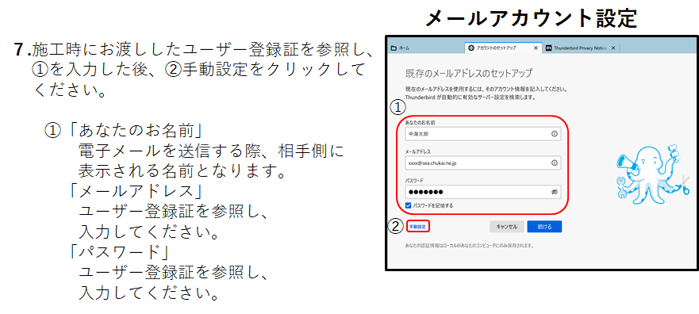Click the 続ける button
The image size is (699, 314).
544,227
